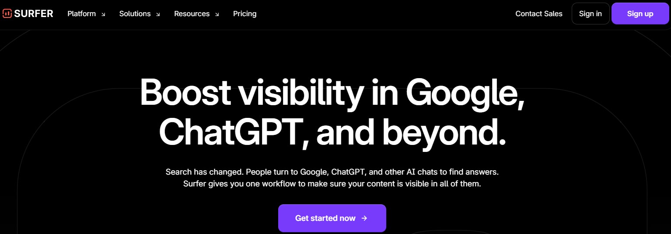Click the word Google in the headline

point(465,93)
